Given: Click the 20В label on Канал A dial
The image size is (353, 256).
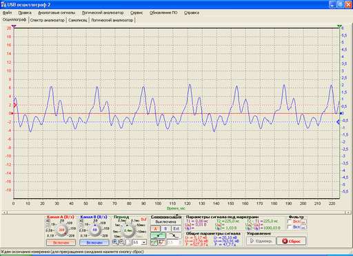Looking at the screenshot, I should (71, 236).
